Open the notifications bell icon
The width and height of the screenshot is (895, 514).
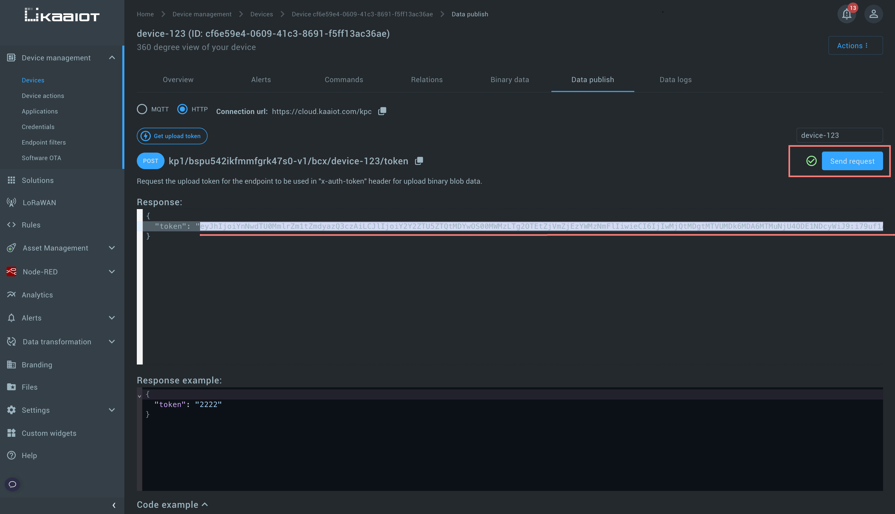846,14
